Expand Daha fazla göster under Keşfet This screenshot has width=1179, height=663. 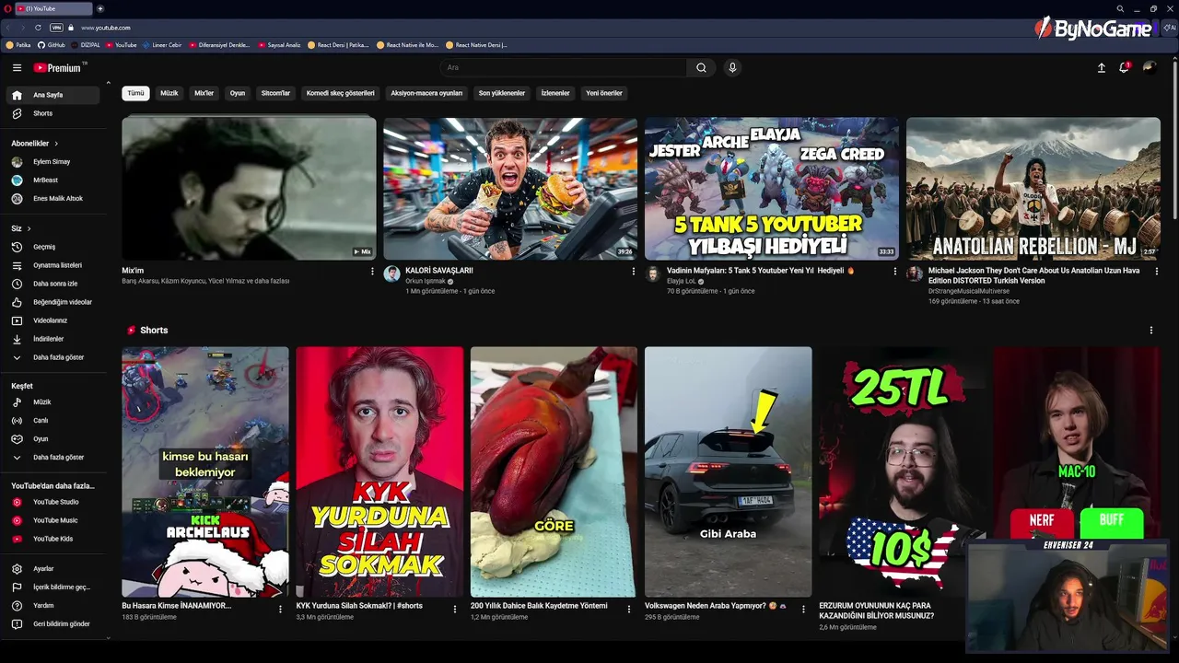53,458
